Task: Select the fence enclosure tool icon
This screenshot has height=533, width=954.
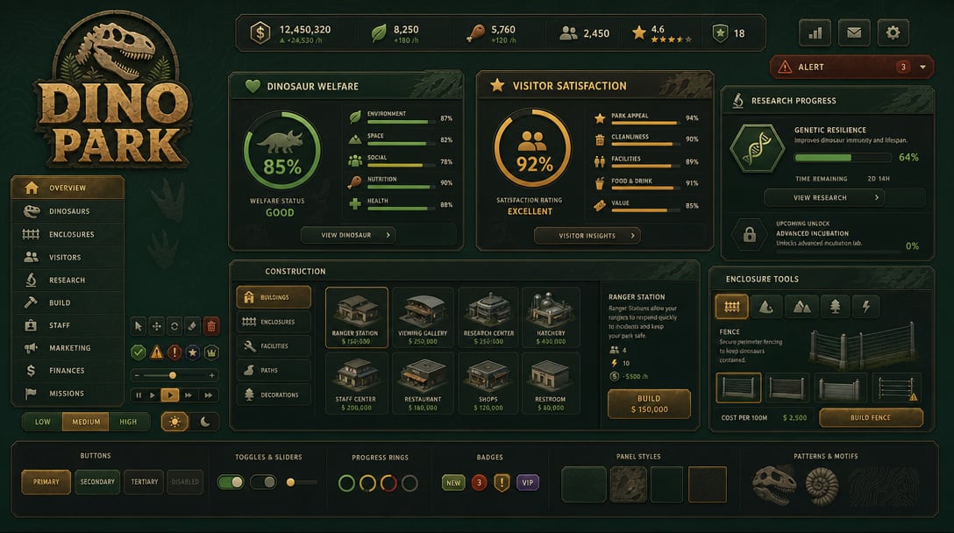Action: tap(731, 307)
